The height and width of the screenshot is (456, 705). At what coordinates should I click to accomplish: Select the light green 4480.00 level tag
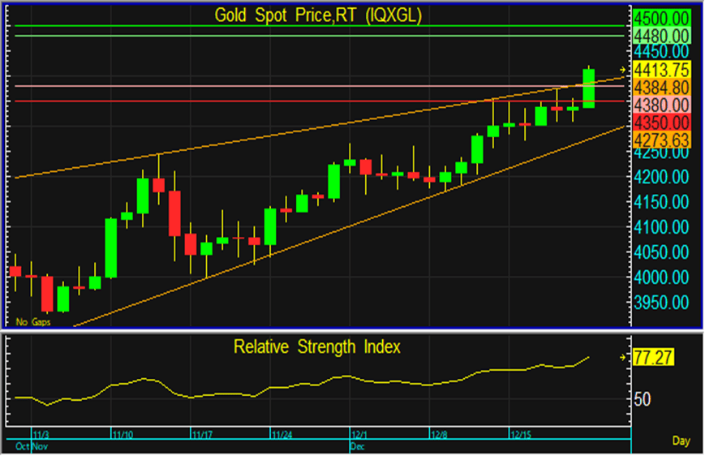[x=661, y=36]
